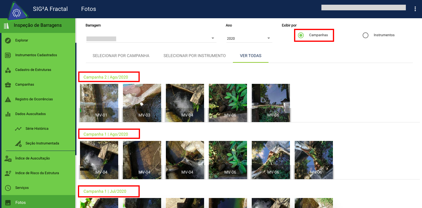Click the SIG²A Fractal title
Viewport: 422px width, 208px height.
[x=50, y=9]
